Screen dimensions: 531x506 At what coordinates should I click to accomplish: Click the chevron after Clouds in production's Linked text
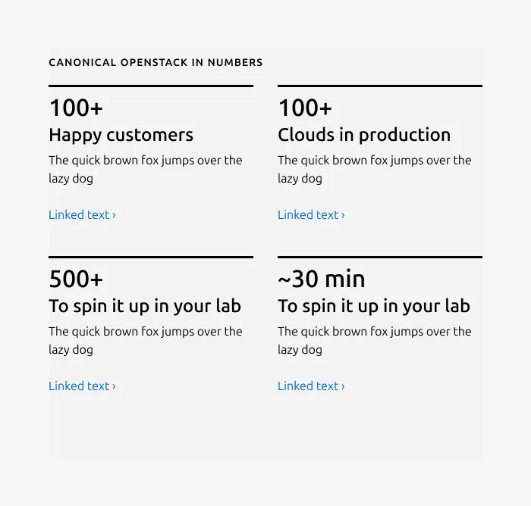[343, 215]
